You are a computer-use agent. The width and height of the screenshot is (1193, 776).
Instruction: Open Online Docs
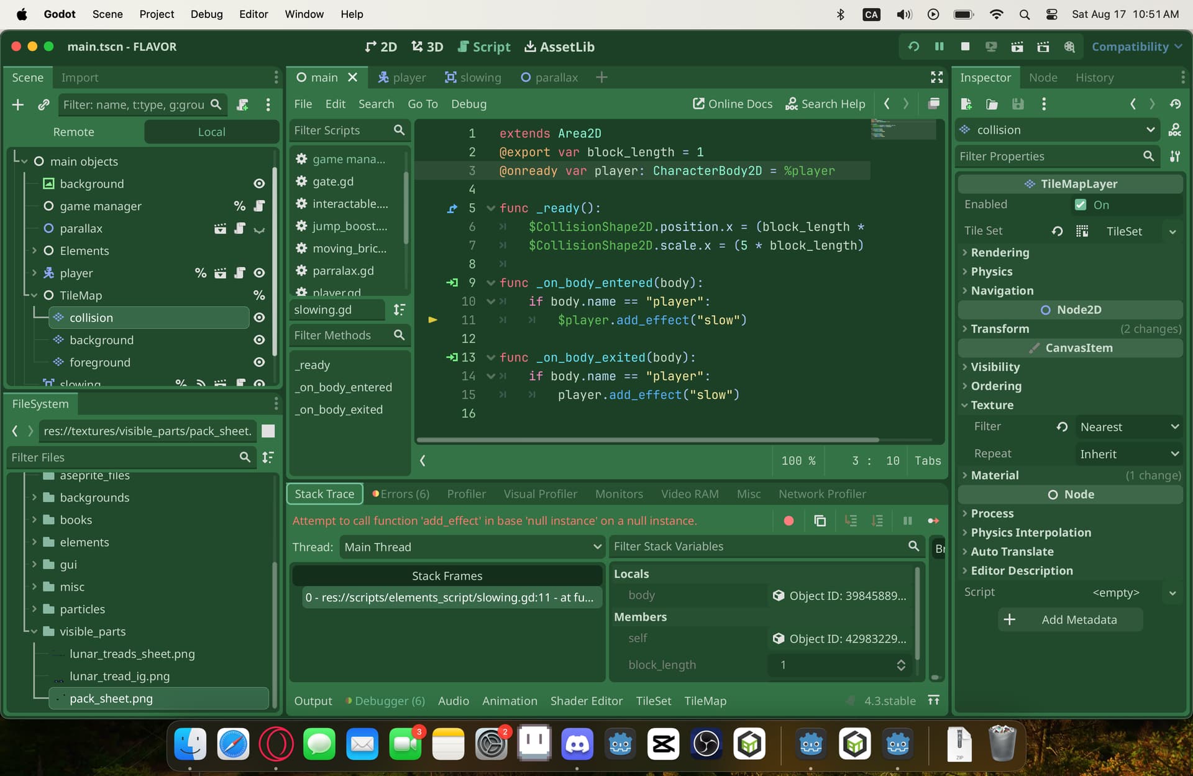(733, 104)
